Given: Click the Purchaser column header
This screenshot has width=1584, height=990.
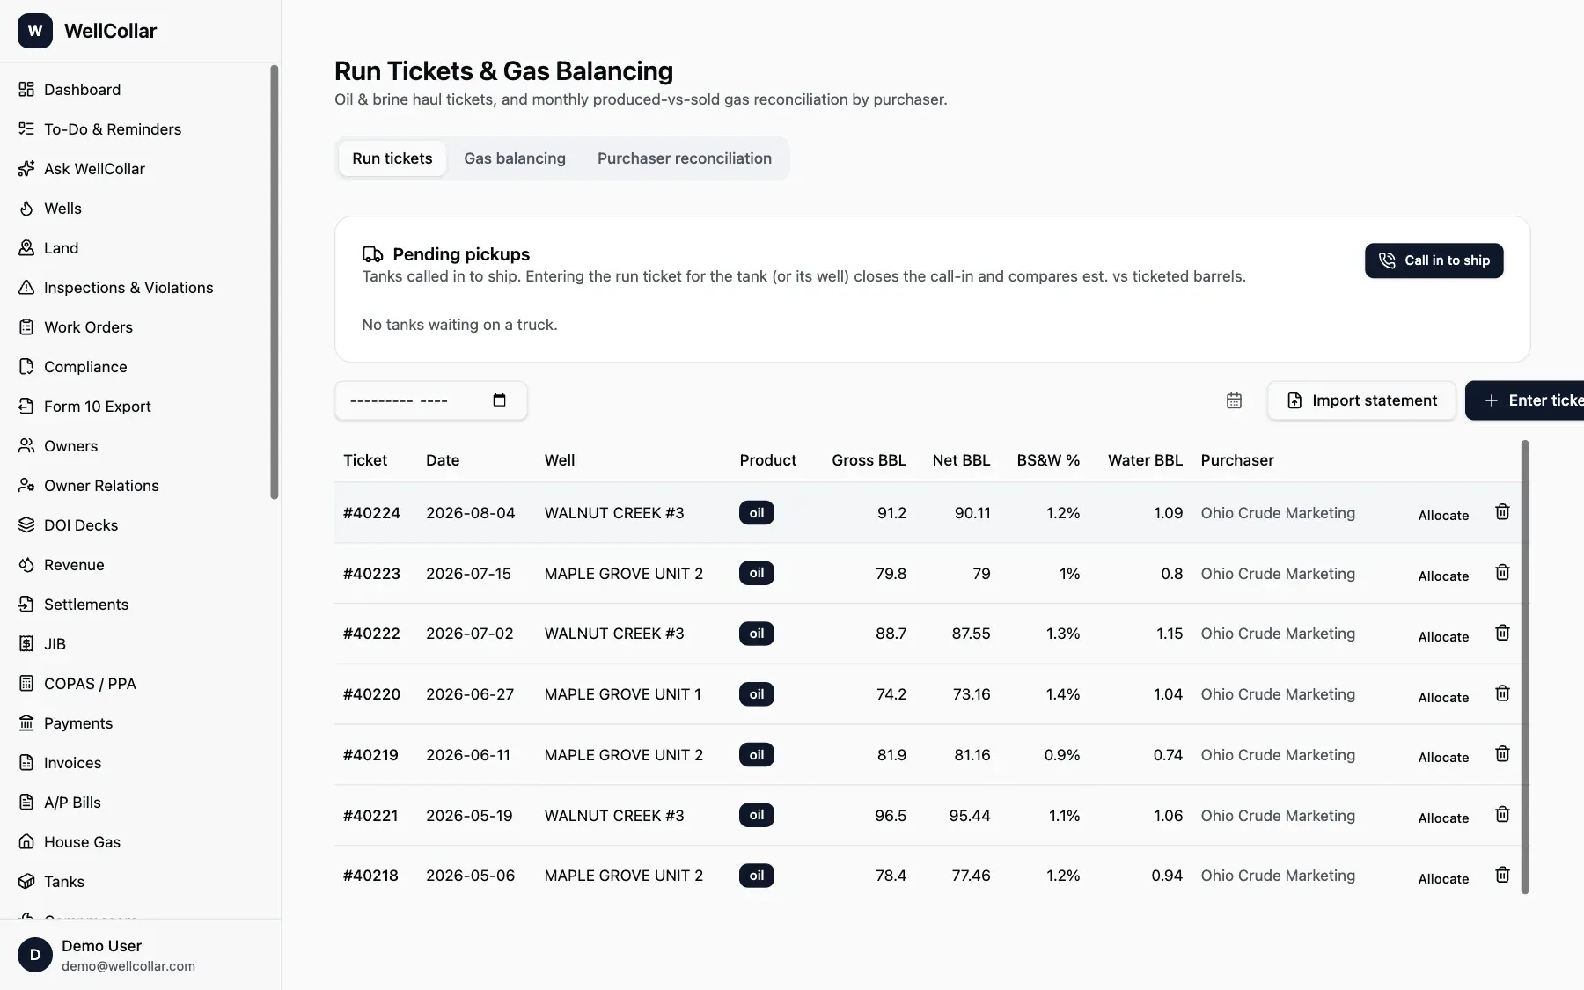Looking at the screenshot, I should click(x=1237, y=460).
